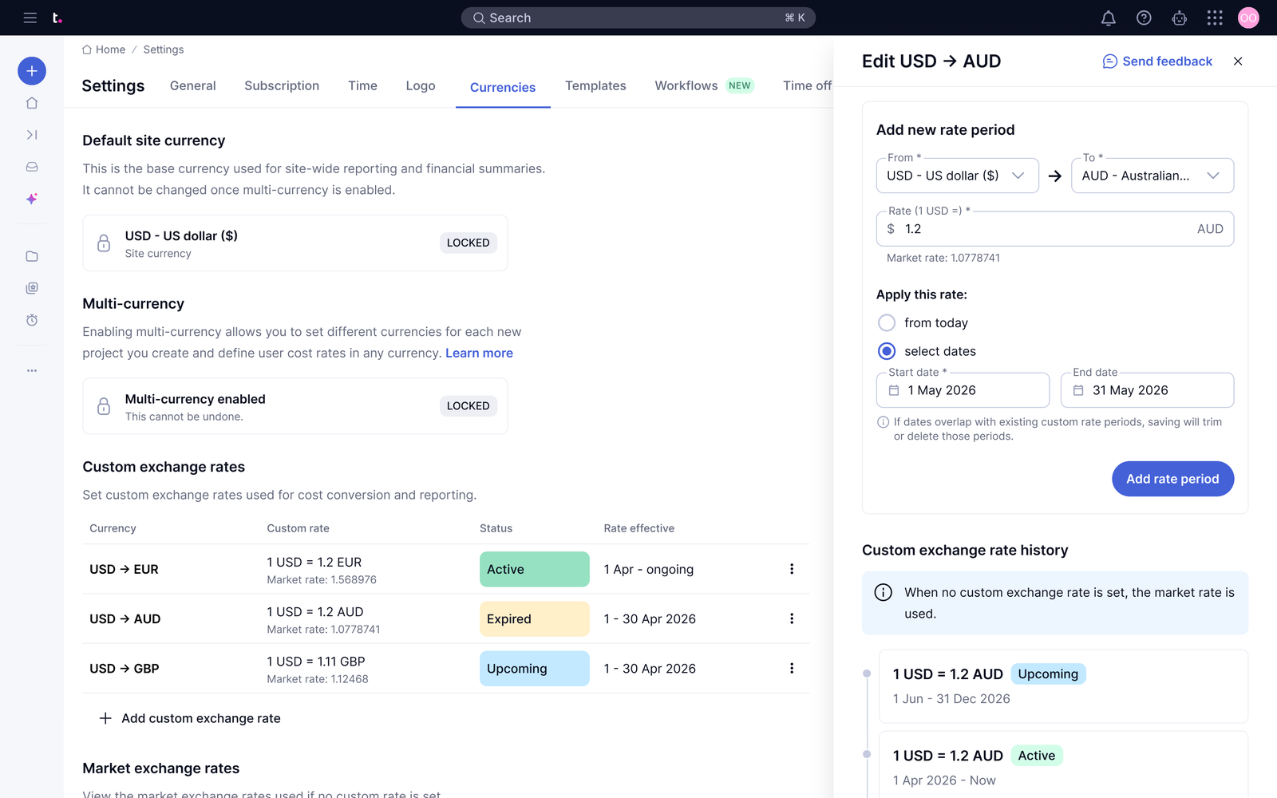Click 'Market rate: 1.0778741' under the rate field
Image resolution: width=1277 pixels, height=798 pixels.
click(943, 258)
